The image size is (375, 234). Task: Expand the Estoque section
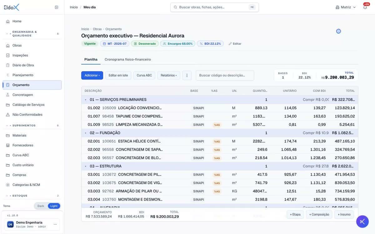pos(32,196)
